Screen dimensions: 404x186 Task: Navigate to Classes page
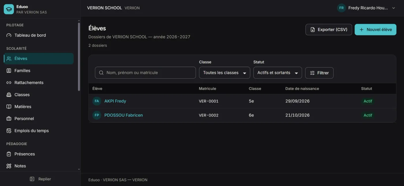[x=39, y=95]
